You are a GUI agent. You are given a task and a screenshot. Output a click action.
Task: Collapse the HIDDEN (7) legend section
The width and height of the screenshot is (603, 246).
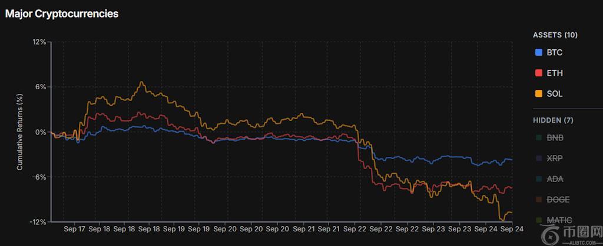(x=552, y=120)
